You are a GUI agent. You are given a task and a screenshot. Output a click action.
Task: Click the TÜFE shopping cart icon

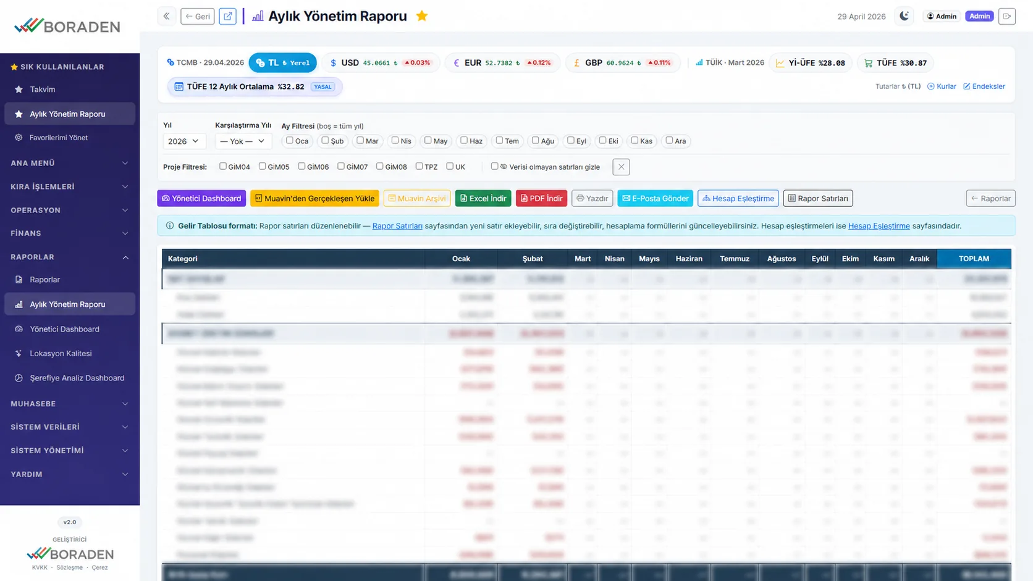pos(869,63)
